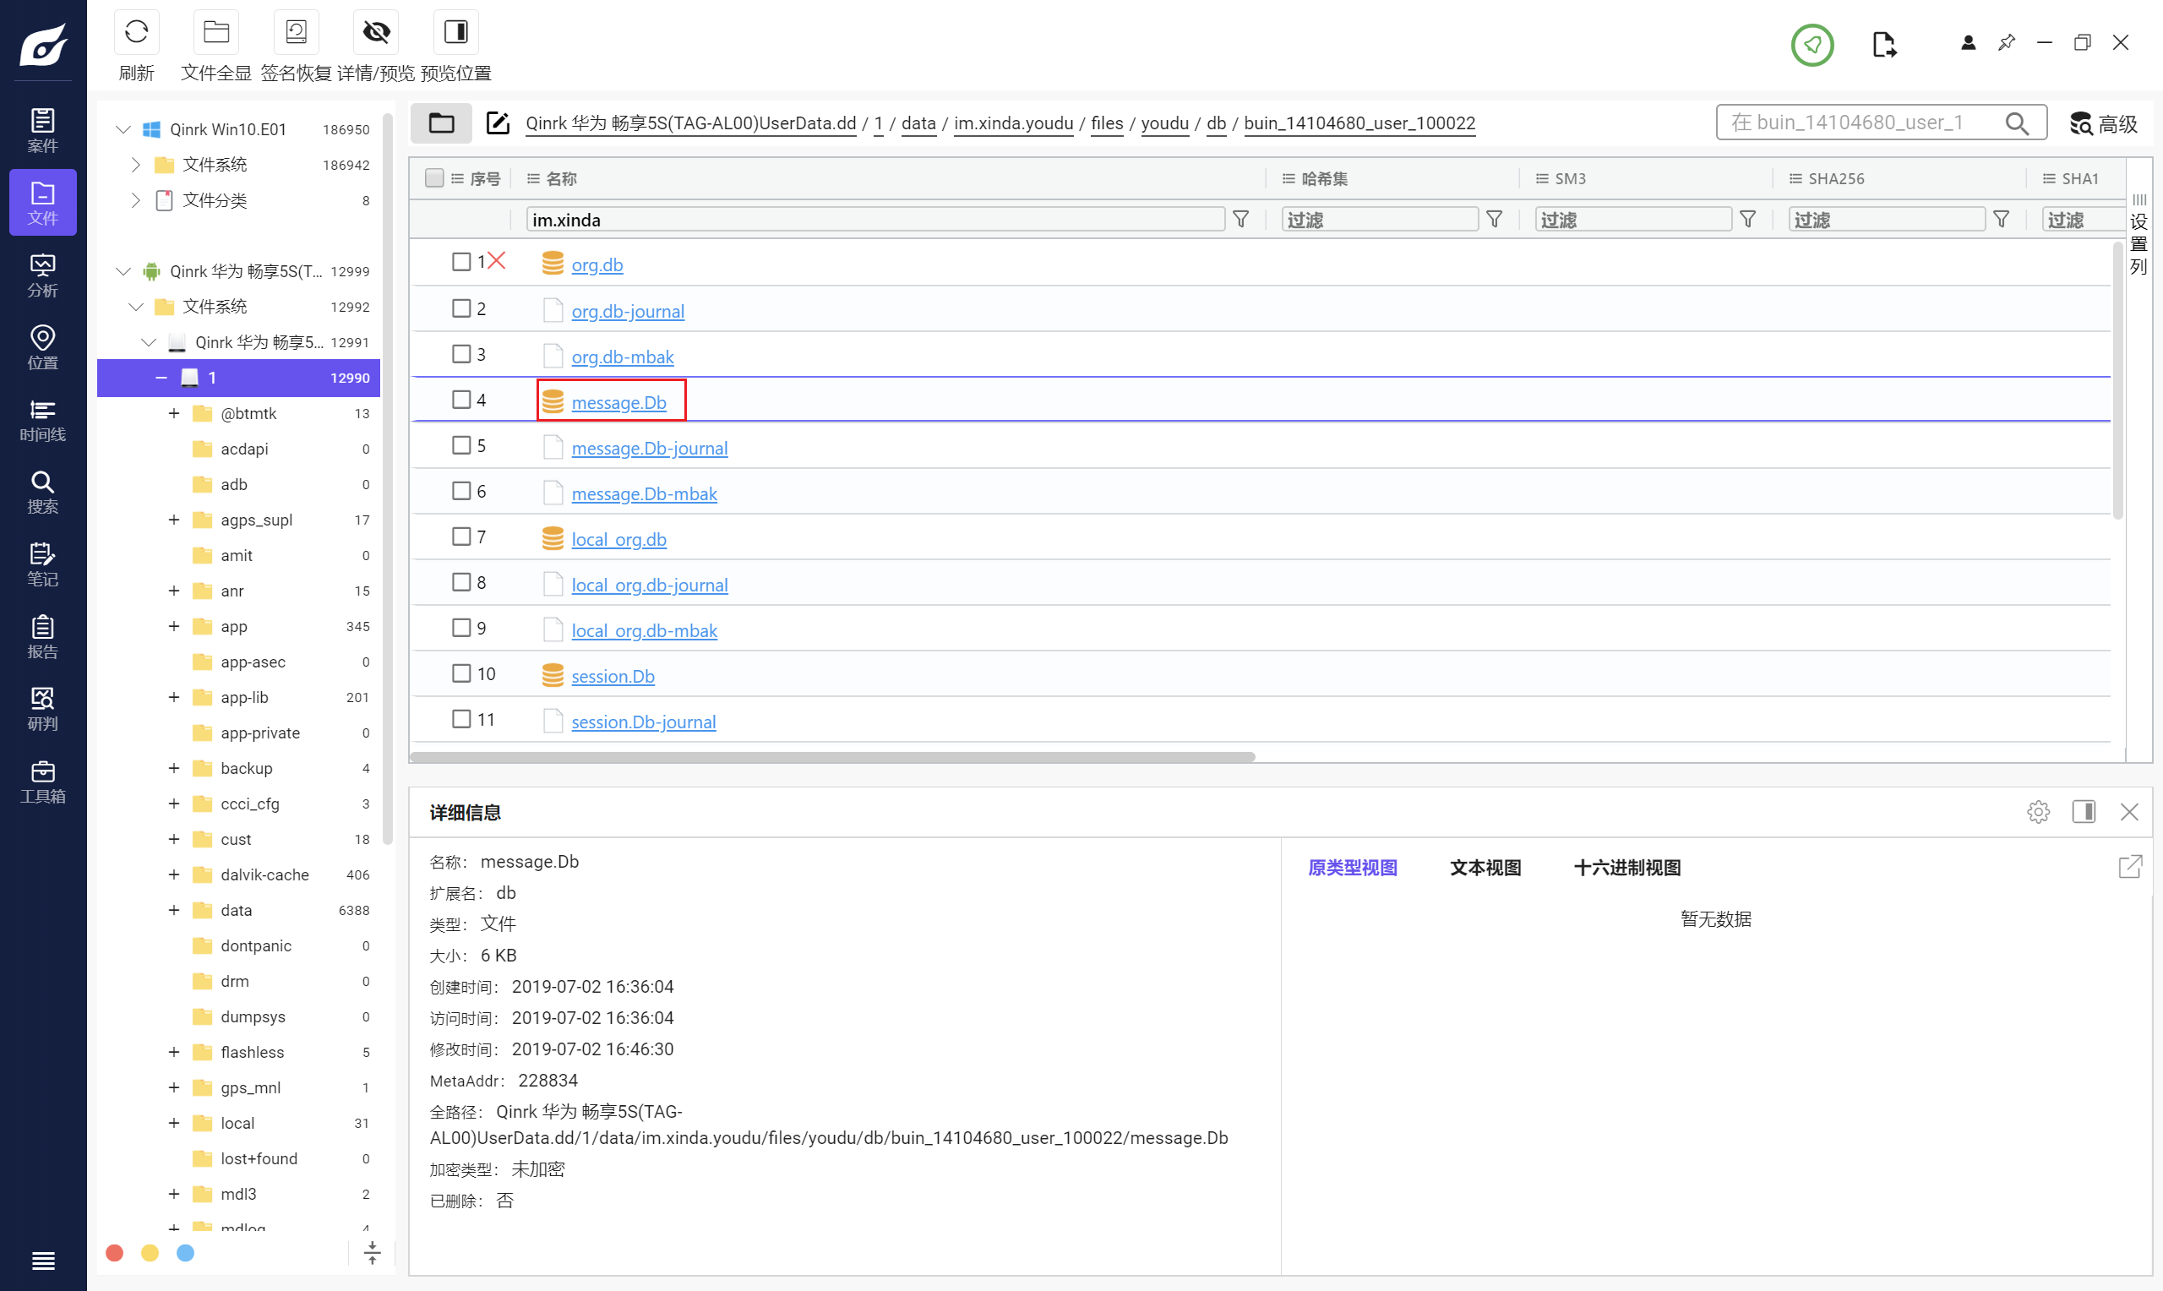
Task: Close the 详细信息 panel
Action: 2128,812
